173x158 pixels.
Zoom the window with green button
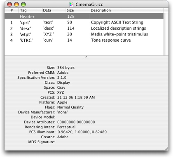23,5
